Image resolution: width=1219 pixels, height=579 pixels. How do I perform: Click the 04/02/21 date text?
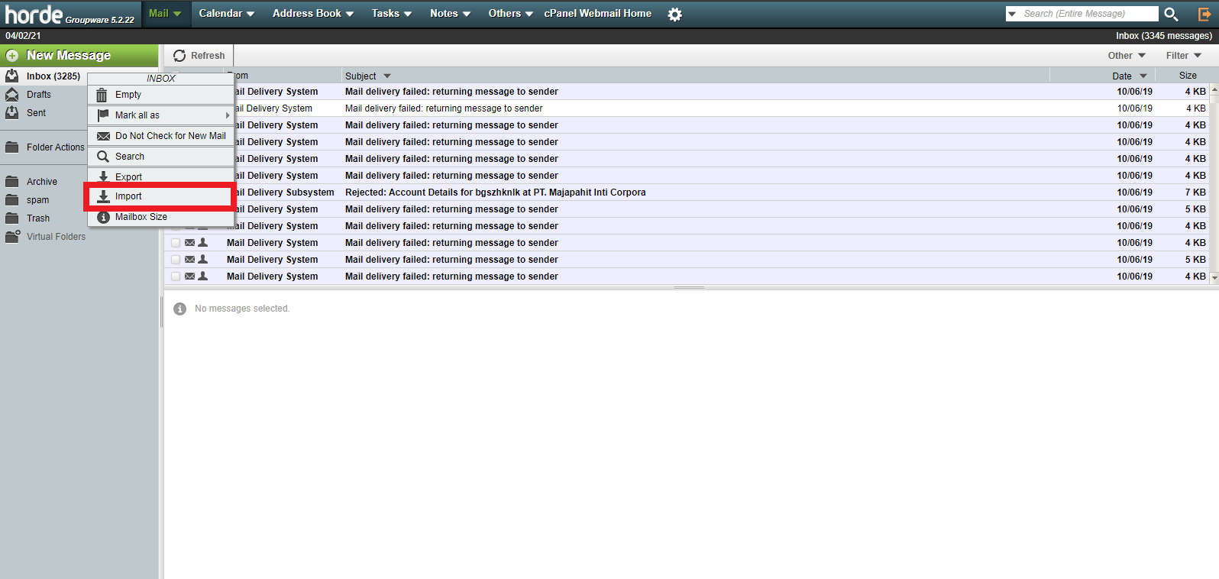coord(23,36)
